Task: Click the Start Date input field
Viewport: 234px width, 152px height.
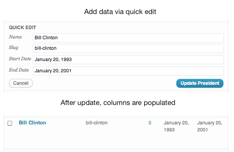Action: point(128,59)
